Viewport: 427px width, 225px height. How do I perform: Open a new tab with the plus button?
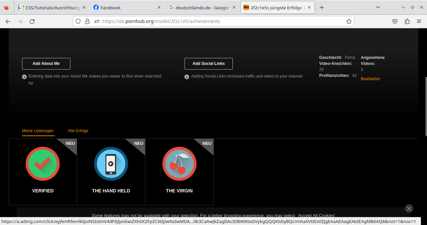pos(322,7)
